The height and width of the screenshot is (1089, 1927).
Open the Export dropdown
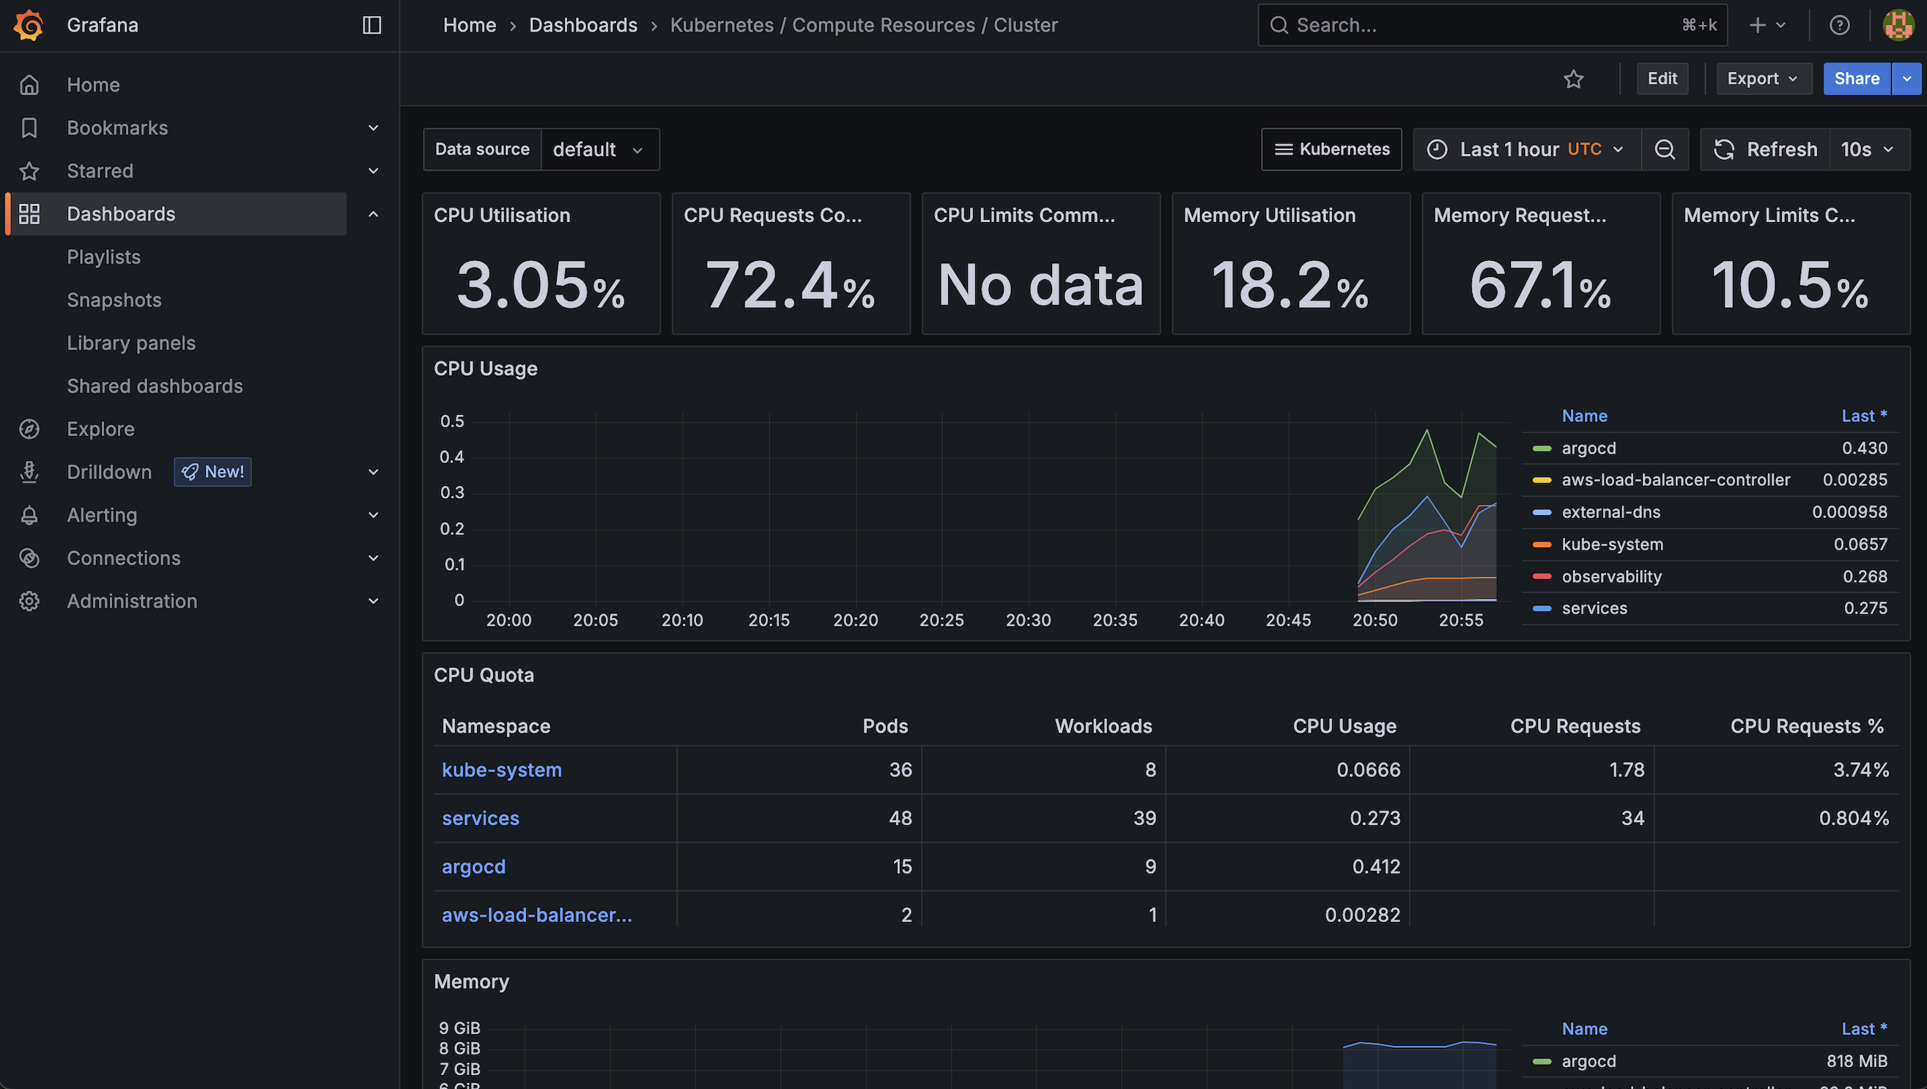[1763, 78]
